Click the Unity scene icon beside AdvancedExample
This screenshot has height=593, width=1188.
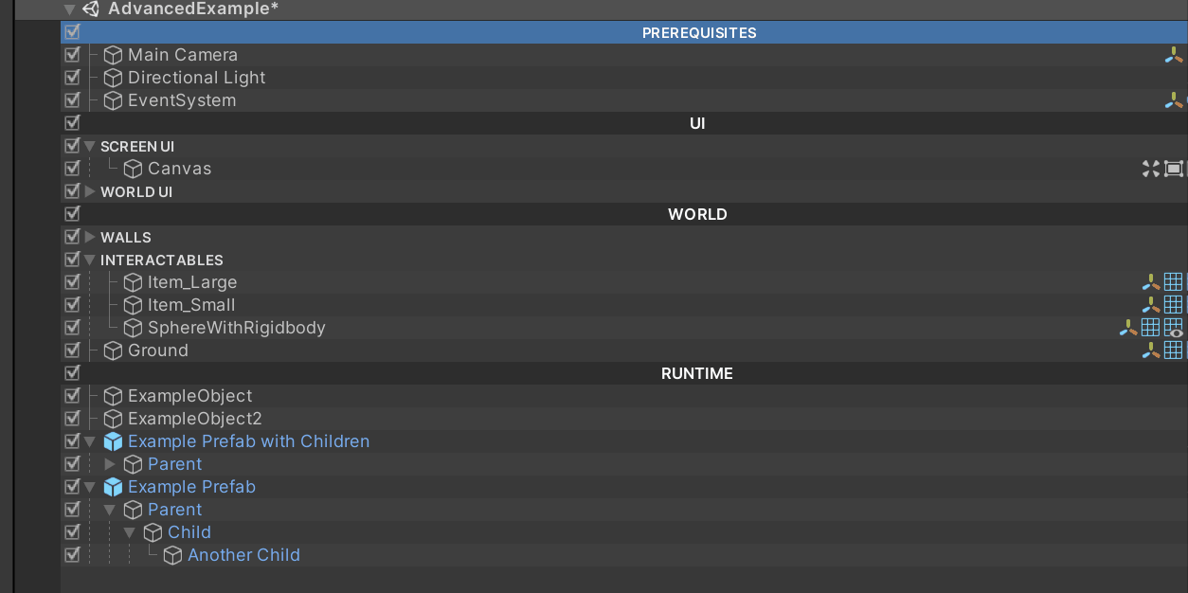(91, 9)
